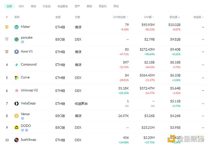Click Compound's $8.18B locked value
Screen dimensions: 208x146
tap(175, 62)
